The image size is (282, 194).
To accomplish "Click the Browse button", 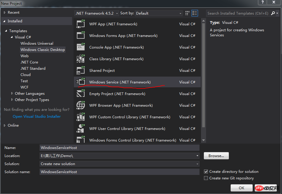I will 216,156.
